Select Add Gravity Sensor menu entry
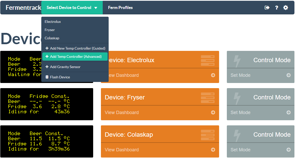The width and height of the screenshot is (296, 158). pos(75,67)
